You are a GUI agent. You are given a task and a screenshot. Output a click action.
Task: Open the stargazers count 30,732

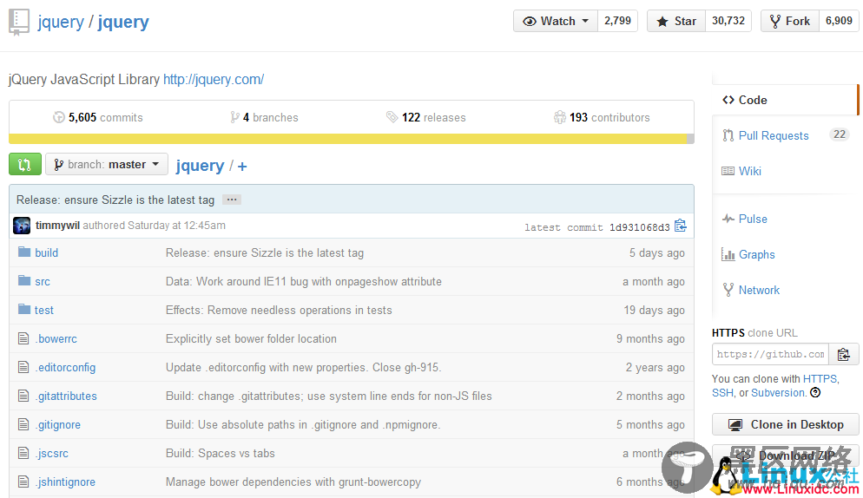pos(728,21)
